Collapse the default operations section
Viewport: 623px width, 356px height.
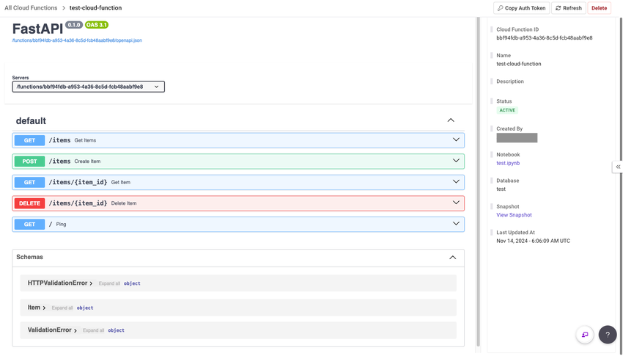pos(451,120)
